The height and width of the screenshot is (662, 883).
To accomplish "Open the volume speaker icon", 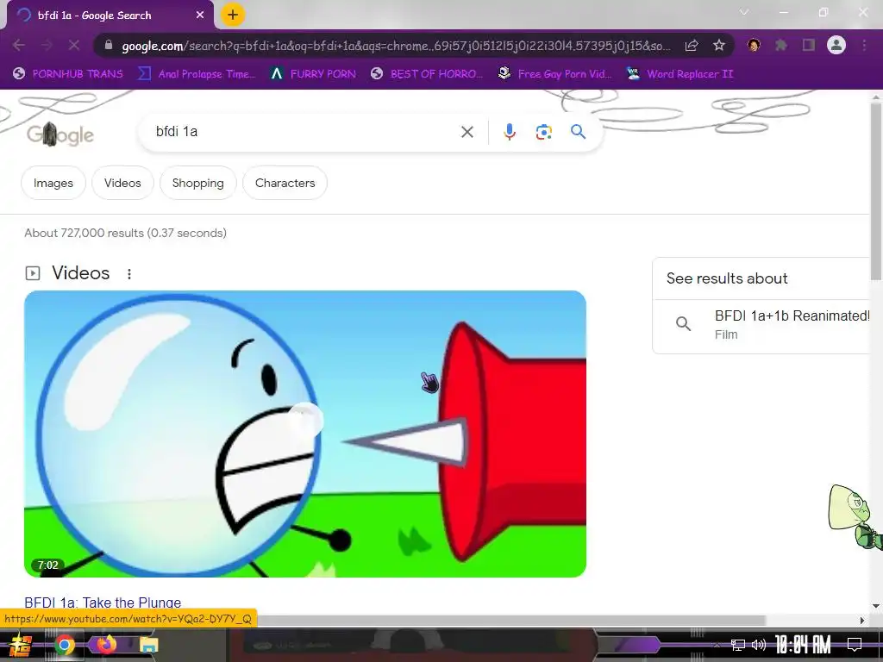I will tap(759, 645).
